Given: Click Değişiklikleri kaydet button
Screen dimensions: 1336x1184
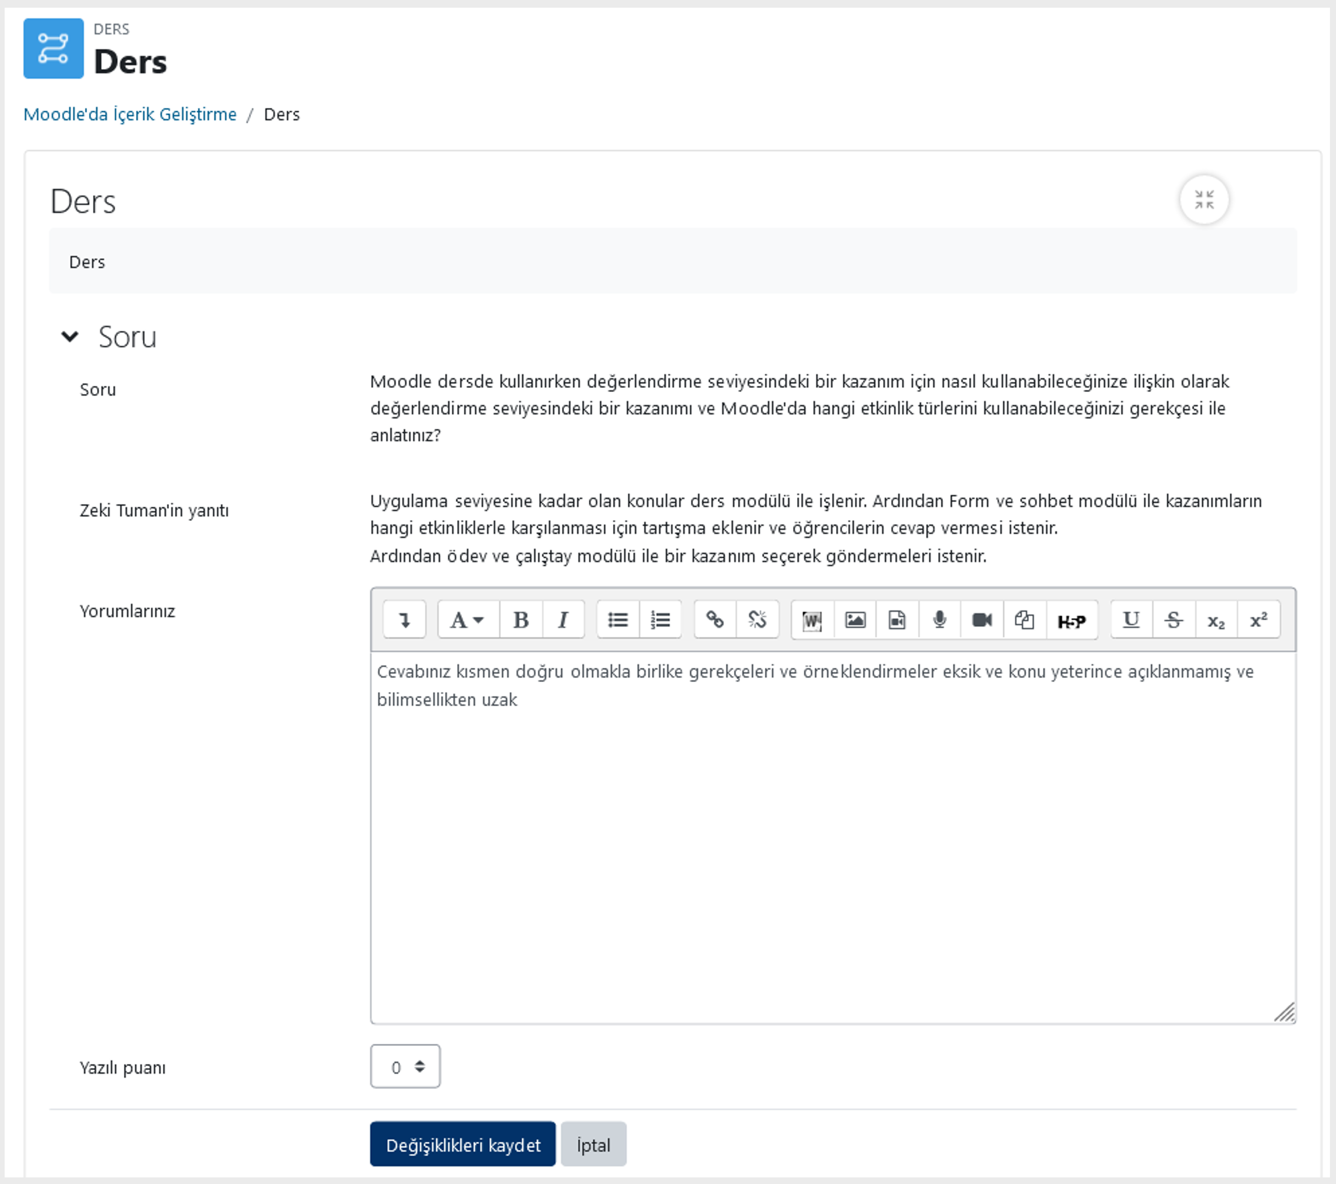Looking at the screenshot, I should pos(463,1144).
